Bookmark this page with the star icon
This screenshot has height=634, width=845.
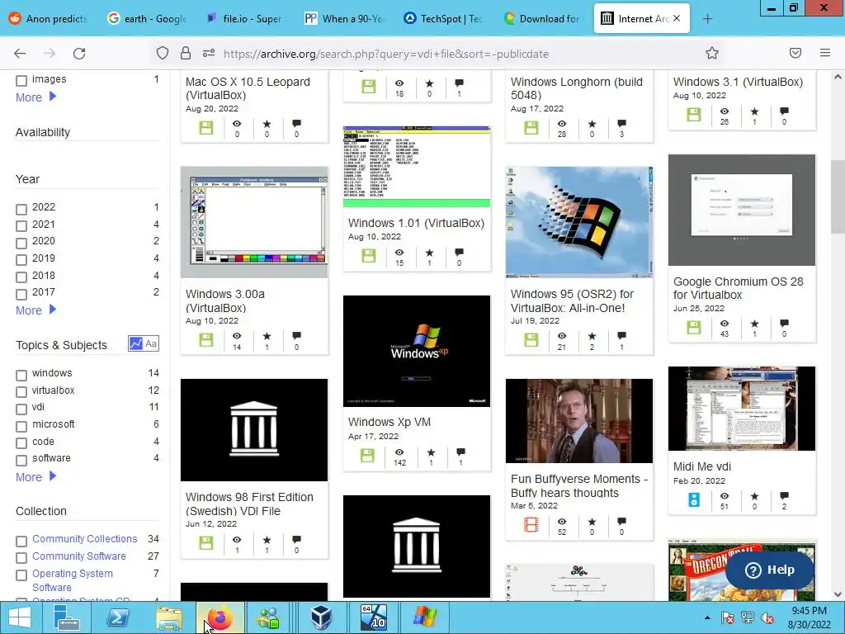click(x=712, y=53)
